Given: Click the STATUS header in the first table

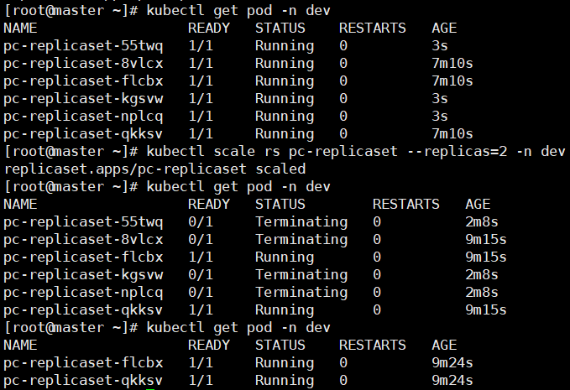Looking at the screenshot, I should pos(280,28).
